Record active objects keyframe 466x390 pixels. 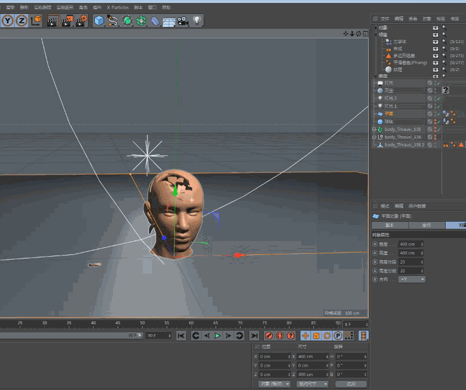(x=269, y=336)
